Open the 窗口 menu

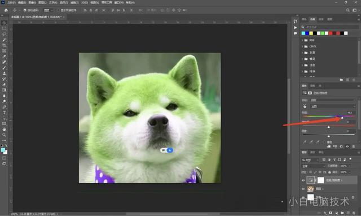click(119, 2)
